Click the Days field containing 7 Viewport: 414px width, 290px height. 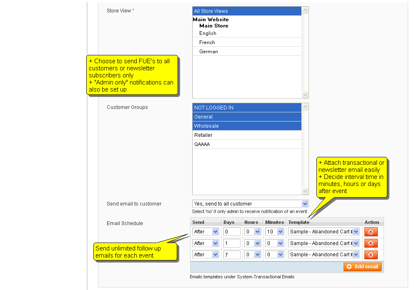(232, 255)
